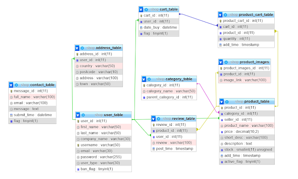Click numeric icon beside ban_flag
Image resolution: width=298 pixels, height=179 pixels.
(x=78, y=169)
